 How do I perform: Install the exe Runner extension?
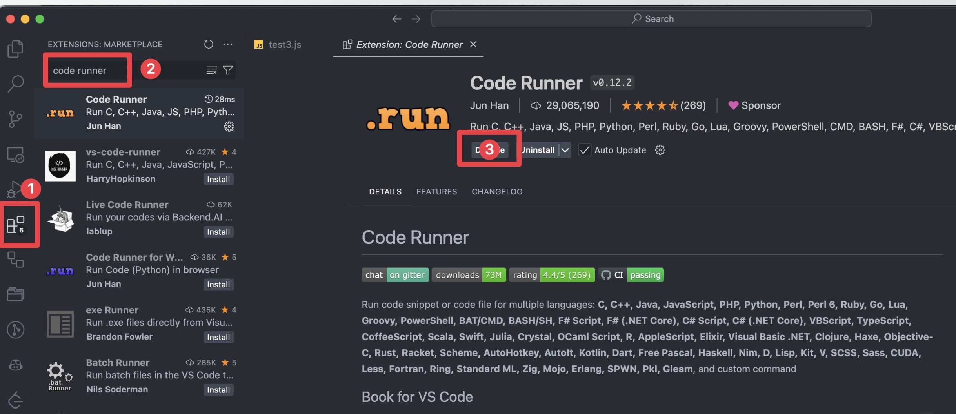click(x=218, y=337)
